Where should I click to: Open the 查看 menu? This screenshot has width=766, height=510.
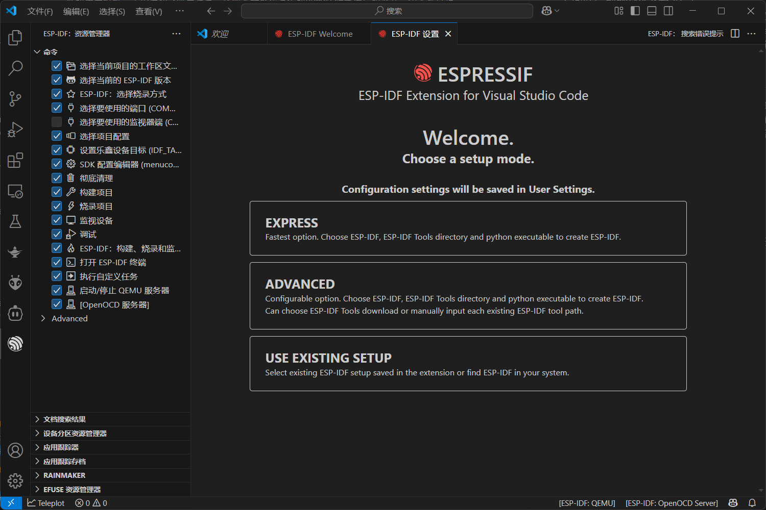click(x=148, y=11)
